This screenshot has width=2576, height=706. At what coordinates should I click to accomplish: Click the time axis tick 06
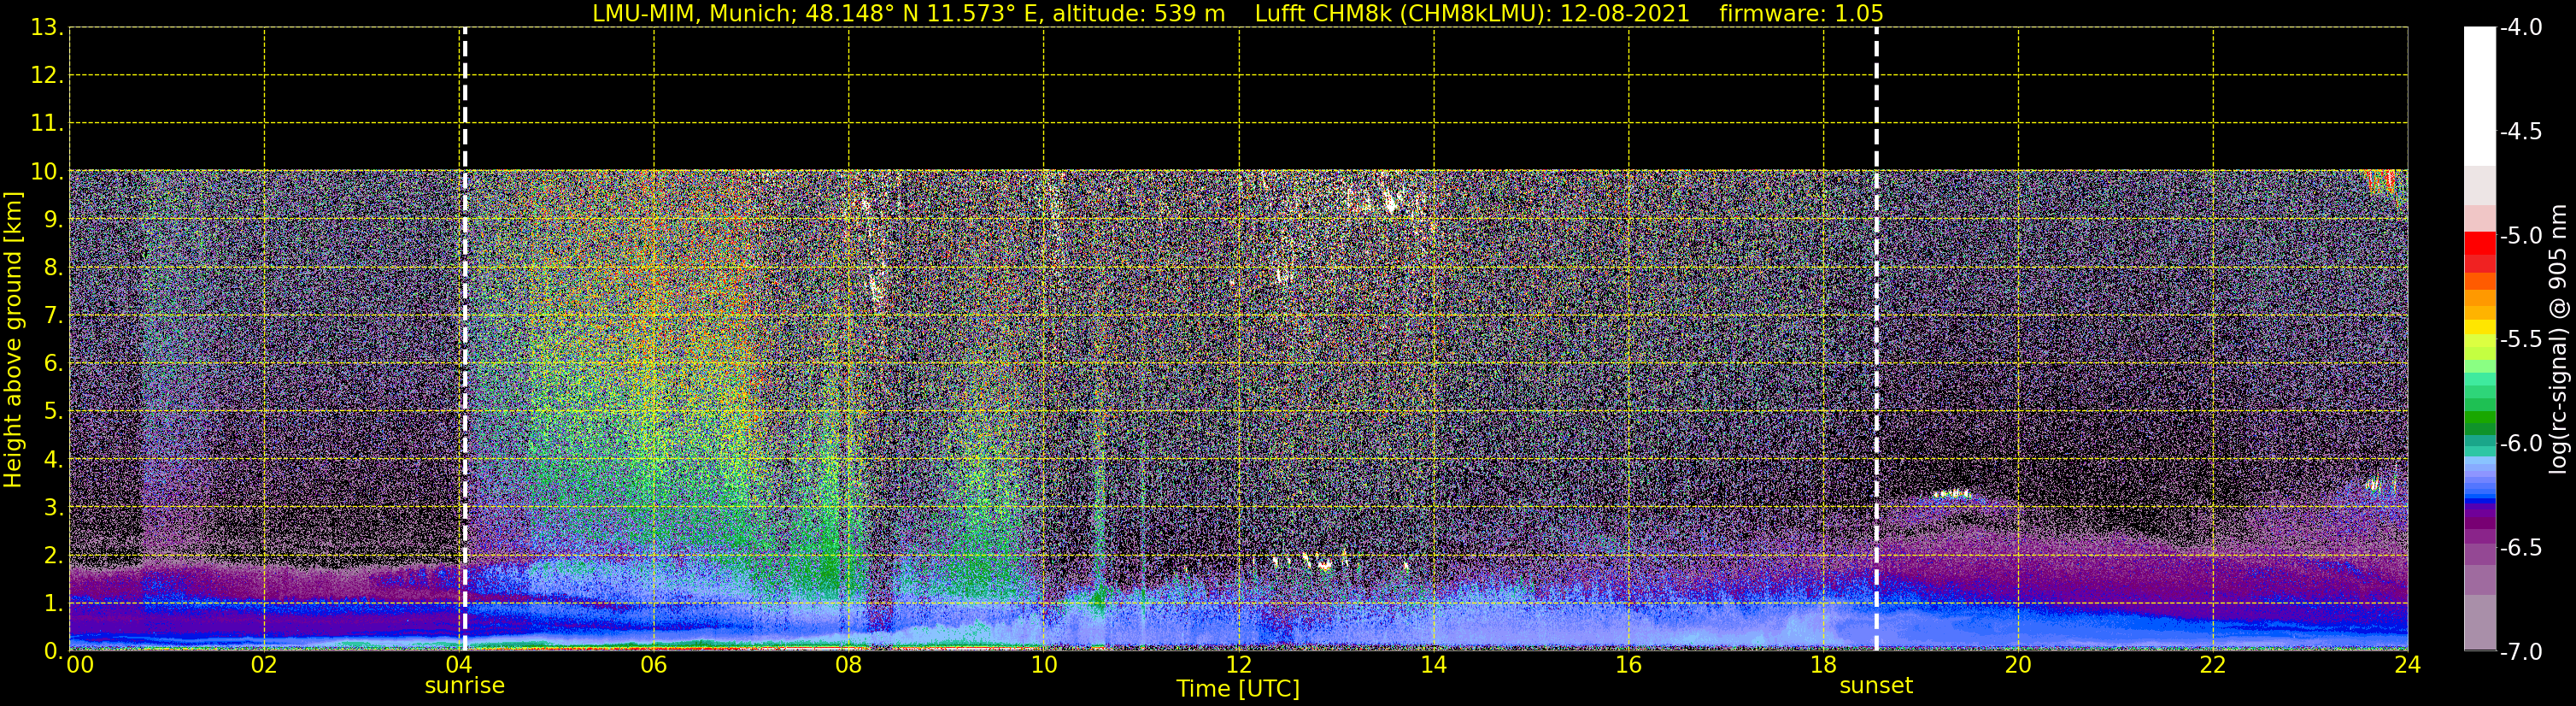click(654, 665)
